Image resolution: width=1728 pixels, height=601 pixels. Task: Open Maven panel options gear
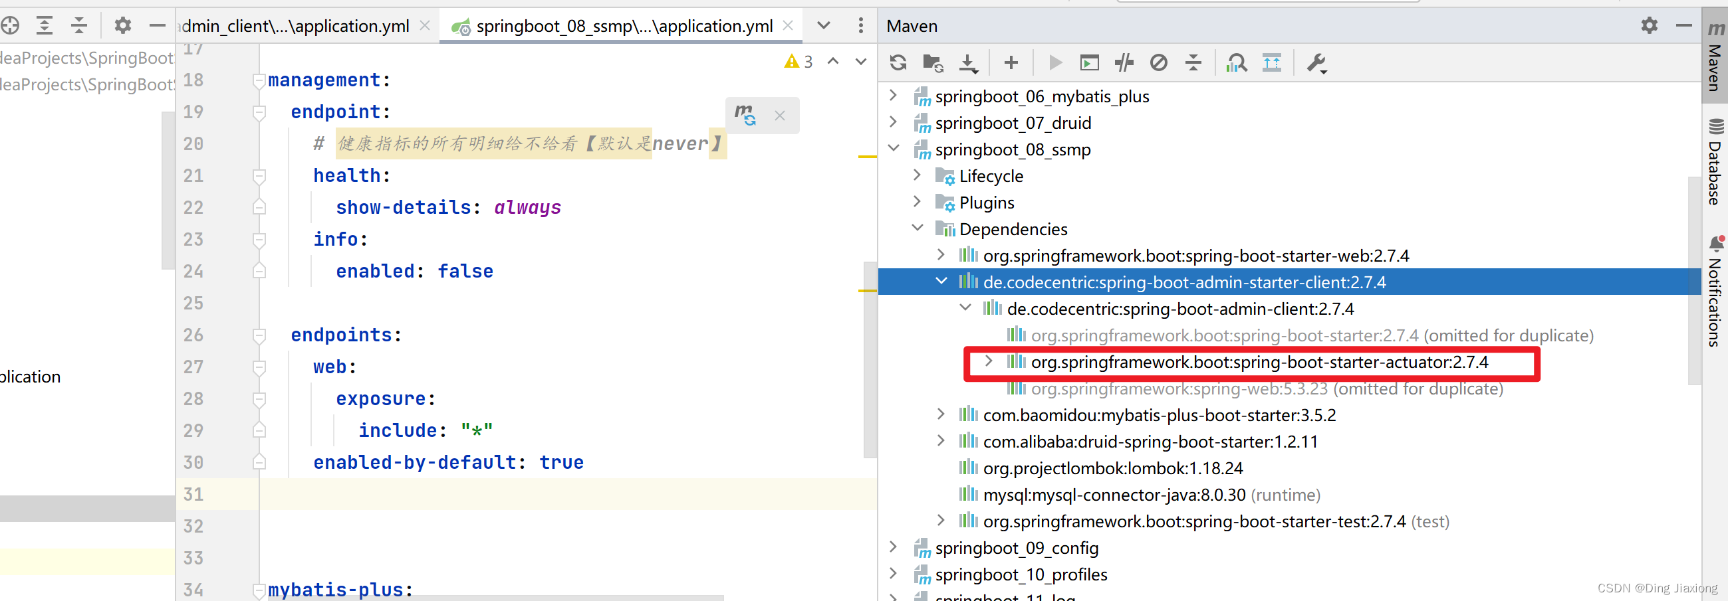[1650, 25]
